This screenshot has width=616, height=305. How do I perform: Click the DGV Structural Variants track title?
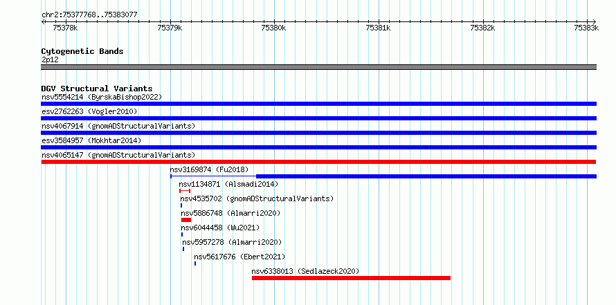click(x=97, y=89)
